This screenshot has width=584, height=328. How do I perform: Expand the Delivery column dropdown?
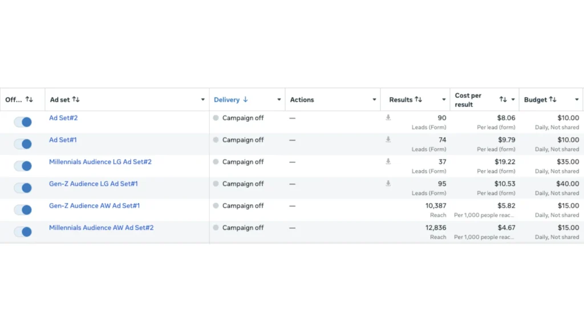(279, 100)
